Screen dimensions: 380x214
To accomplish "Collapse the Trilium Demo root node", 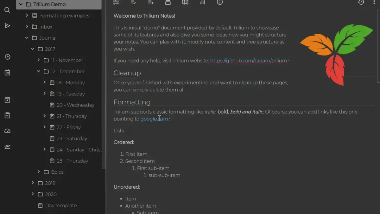I will click(21, 4).
